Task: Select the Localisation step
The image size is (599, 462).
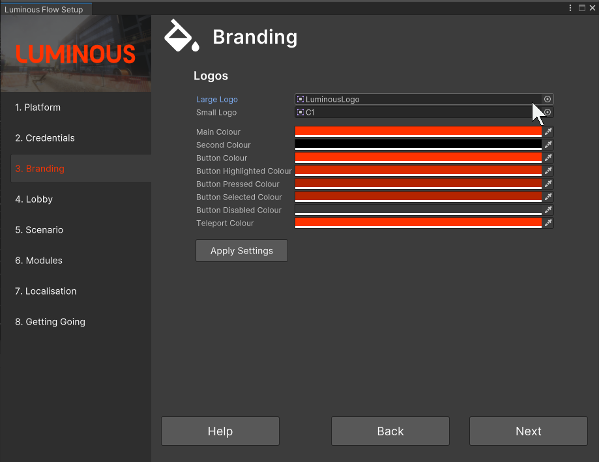Action: click(46, 291)
